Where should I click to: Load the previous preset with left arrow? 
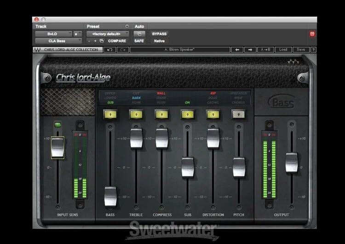238,50
